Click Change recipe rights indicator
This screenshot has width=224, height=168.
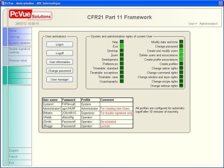tap(181, 81)
